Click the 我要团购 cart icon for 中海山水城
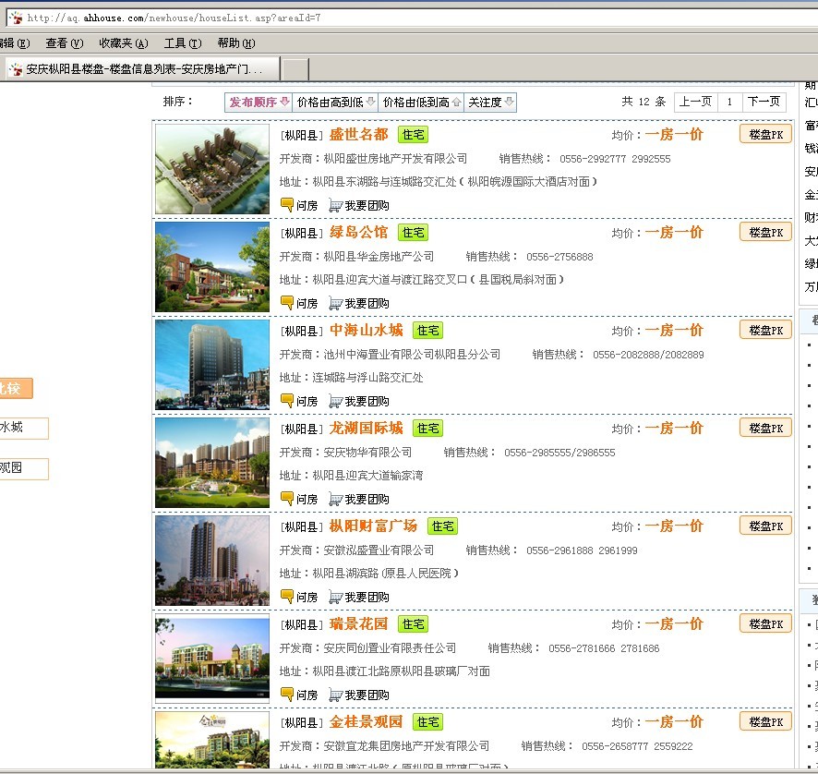This screenshot has width=818, height=774. point(335,401)
